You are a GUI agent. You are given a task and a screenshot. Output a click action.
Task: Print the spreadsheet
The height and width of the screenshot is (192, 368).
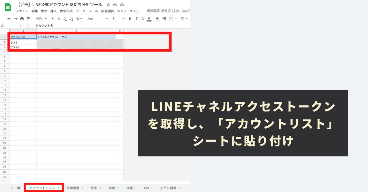coord(22,19)
